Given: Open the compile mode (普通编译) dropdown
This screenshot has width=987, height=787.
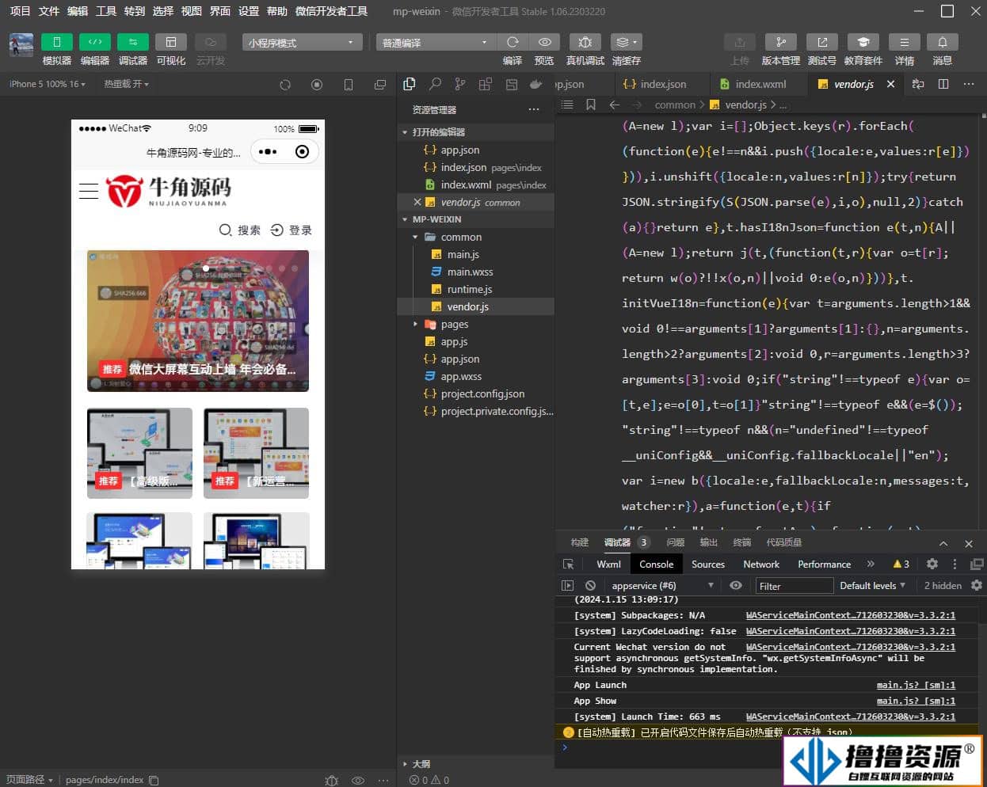Looking at the screenshot, I should (x=436, y=42).
